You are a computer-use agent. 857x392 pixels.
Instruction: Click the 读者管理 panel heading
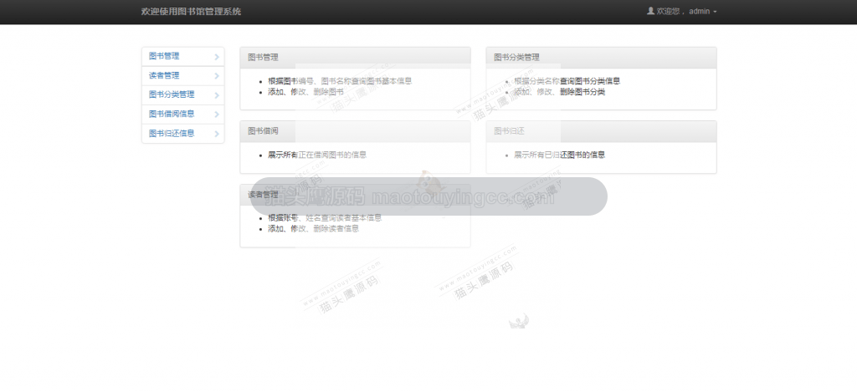click(x=355, y=195)
